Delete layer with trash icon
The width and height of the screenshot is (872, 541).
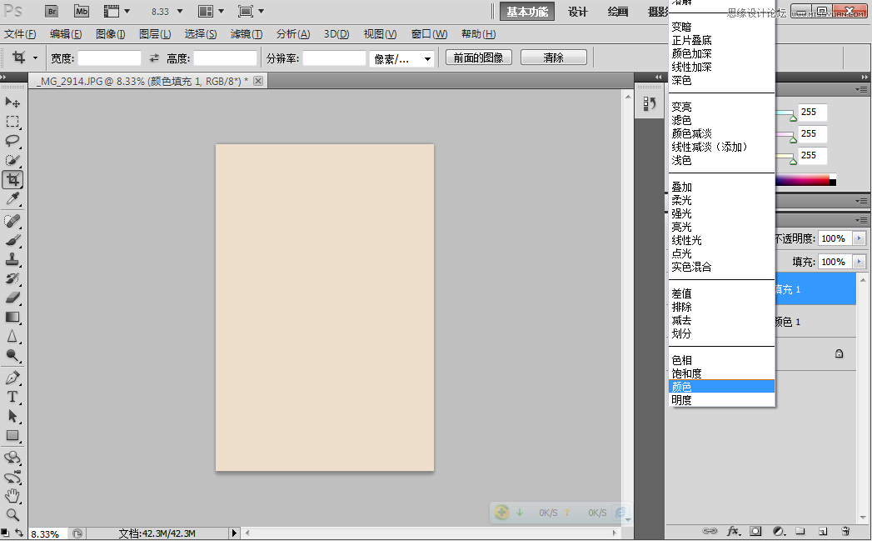[x=845, y=531]
